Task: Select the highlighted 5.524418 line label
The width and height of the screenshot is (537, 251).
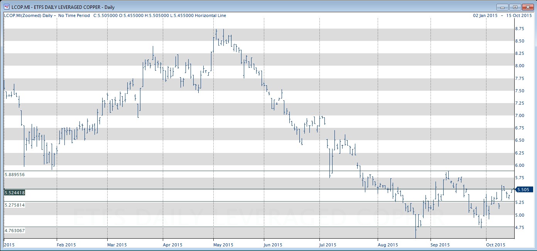Action: 14,192
